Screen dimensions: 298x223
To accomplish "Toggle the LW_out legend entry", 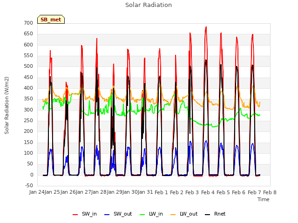I will pos(184,214).
